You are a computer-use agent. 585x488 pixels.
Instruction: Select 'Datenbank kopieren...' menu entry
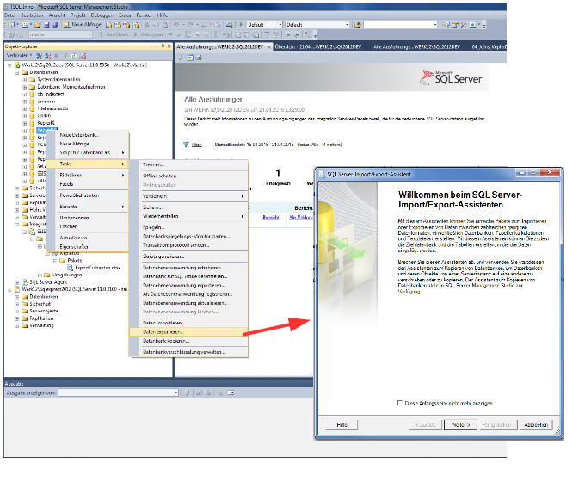[x=188, y=341]
